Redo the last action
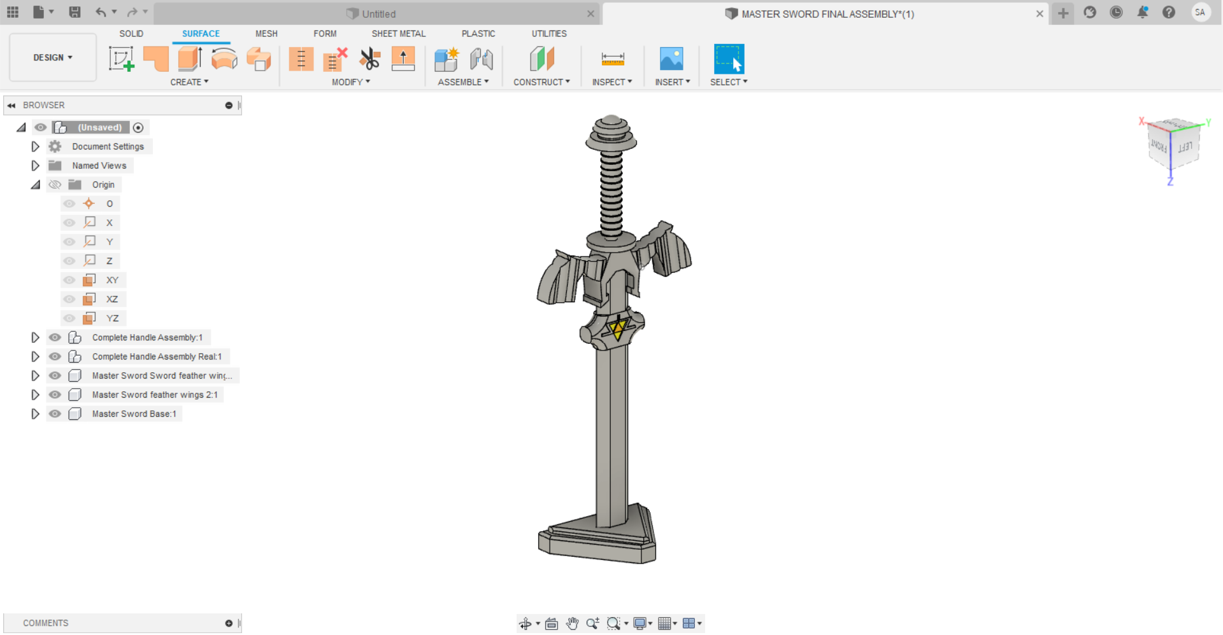Image resolution: width=1223 pixels, height=635 pixels. (x=132, y=12)
